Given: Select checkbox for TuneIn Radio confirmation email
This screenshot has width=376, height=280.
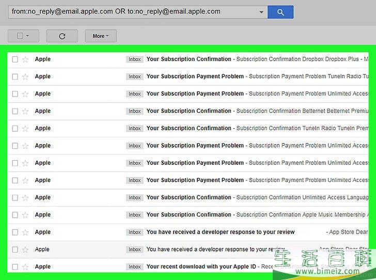Looking at the screenshot, I should pyautogui.click(x=15, y=128).
